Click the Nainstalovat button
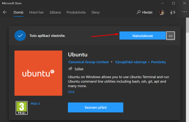Image resolution: width=189 pixels, height=122 pixels. coord(143,35)
